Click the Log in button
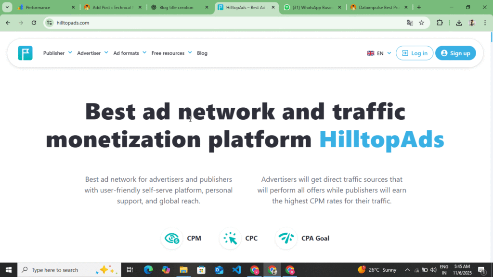Screen dimensions: 493x277 [414, 53]
